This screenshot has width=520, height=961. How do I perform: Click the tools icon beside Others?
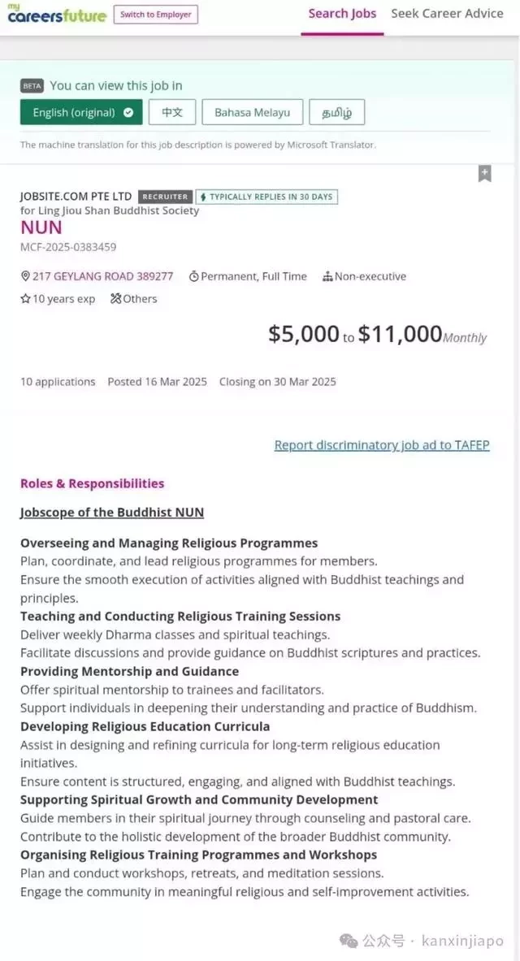[116, 299]
